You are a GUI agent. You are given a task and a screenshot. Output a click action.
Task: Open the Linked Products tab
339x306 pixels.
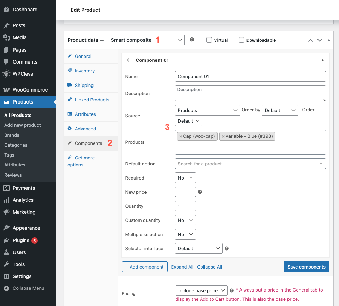tap(92, 100)
